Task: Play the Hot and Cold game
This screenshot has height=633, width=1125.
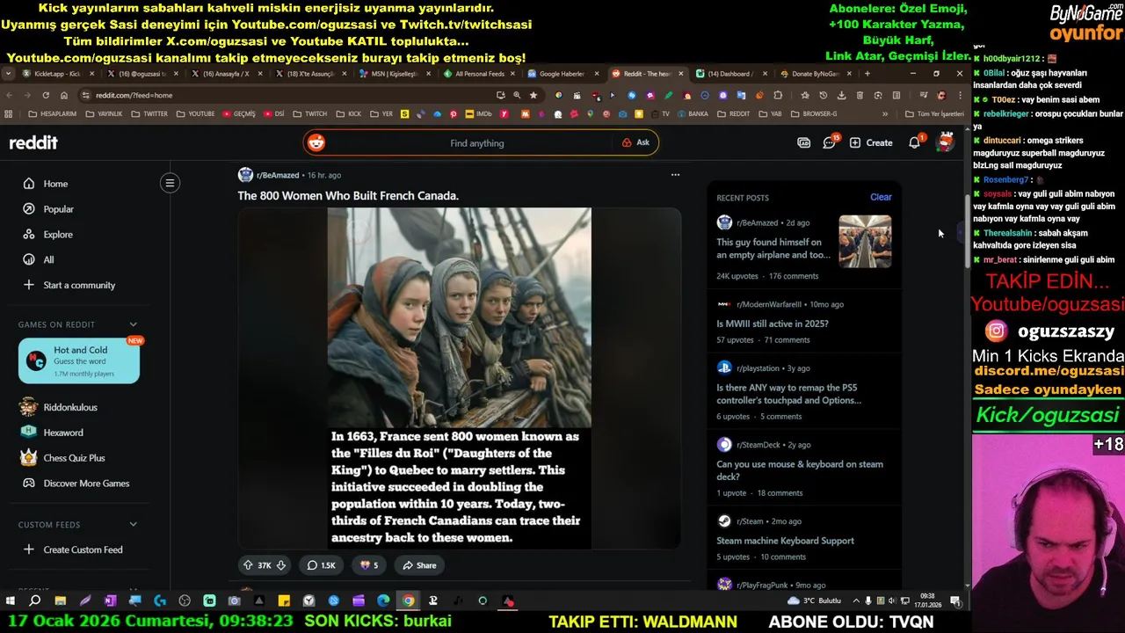Action: [79, 361]
